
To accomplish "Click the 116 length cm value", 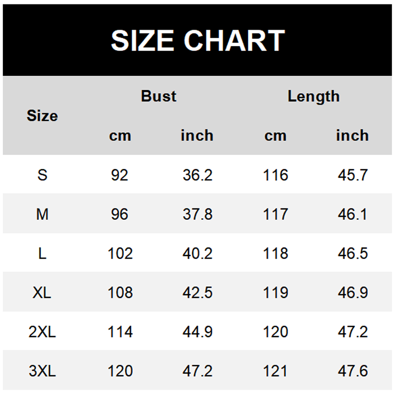I will point(275,175).
